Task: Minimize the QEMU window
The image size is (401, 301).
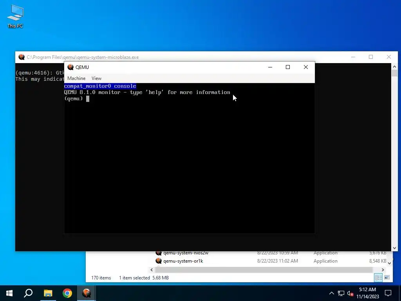Action: (270, 67)
